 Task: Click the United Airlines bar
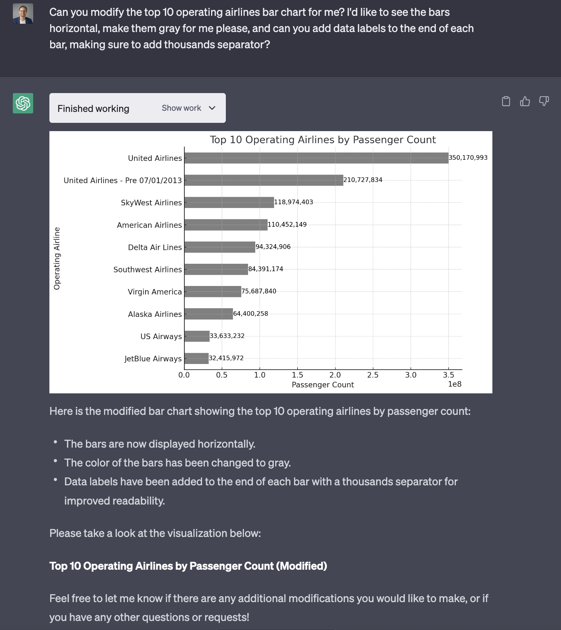(317, 157)
